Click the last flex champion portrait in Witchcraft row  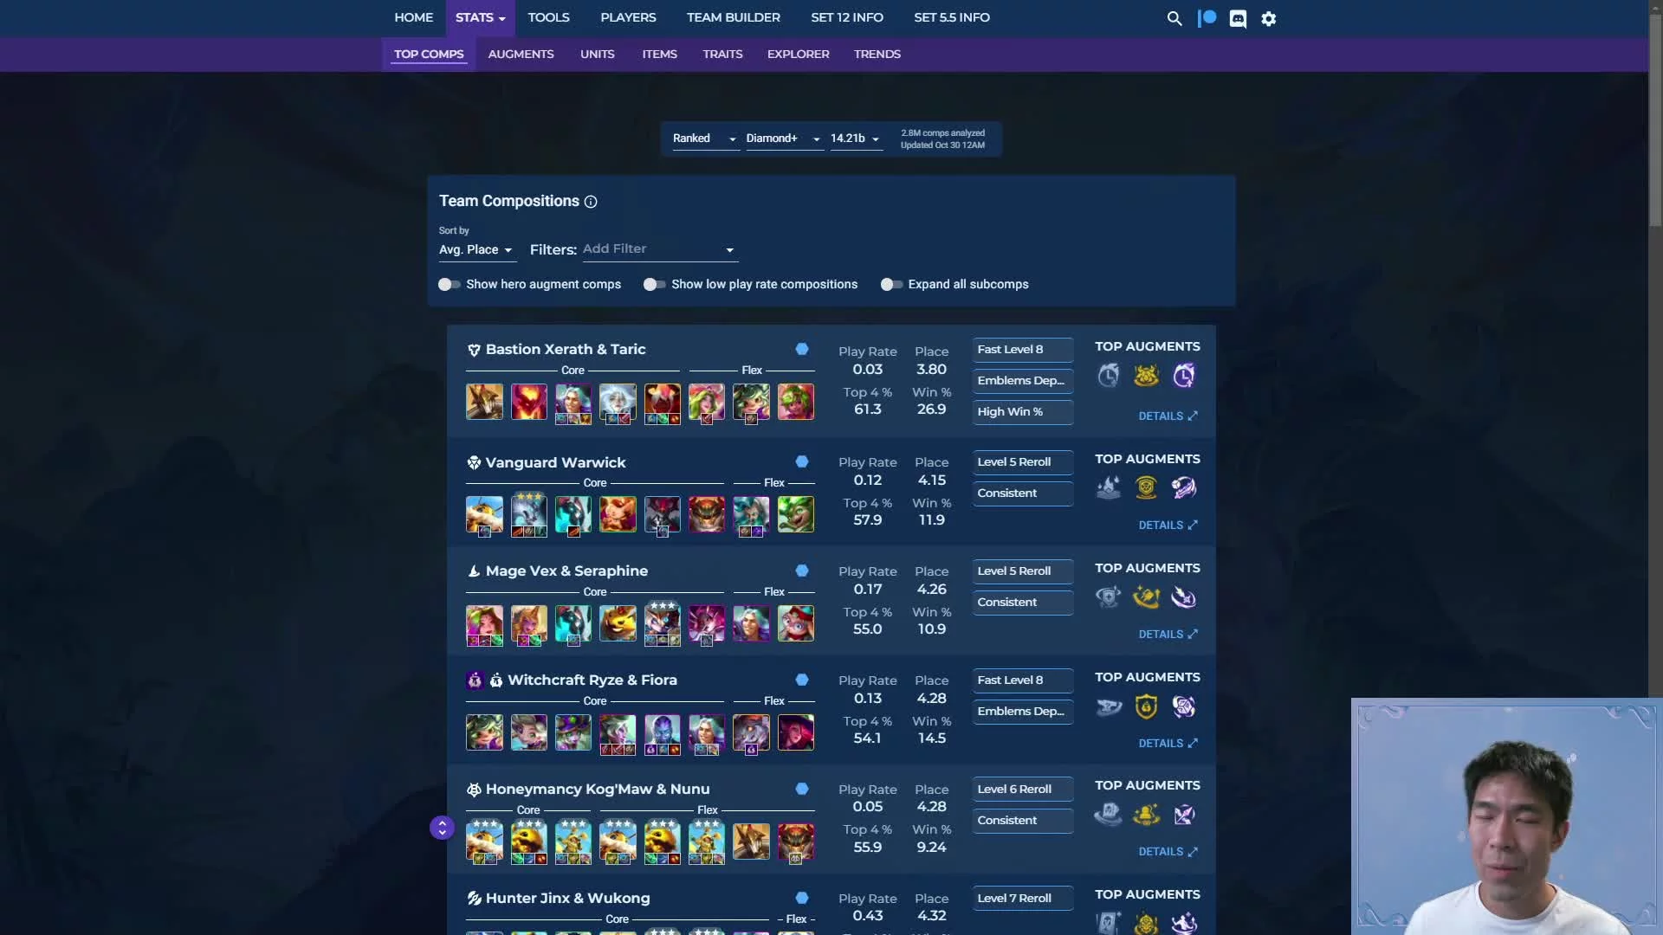tap(795, 732)
